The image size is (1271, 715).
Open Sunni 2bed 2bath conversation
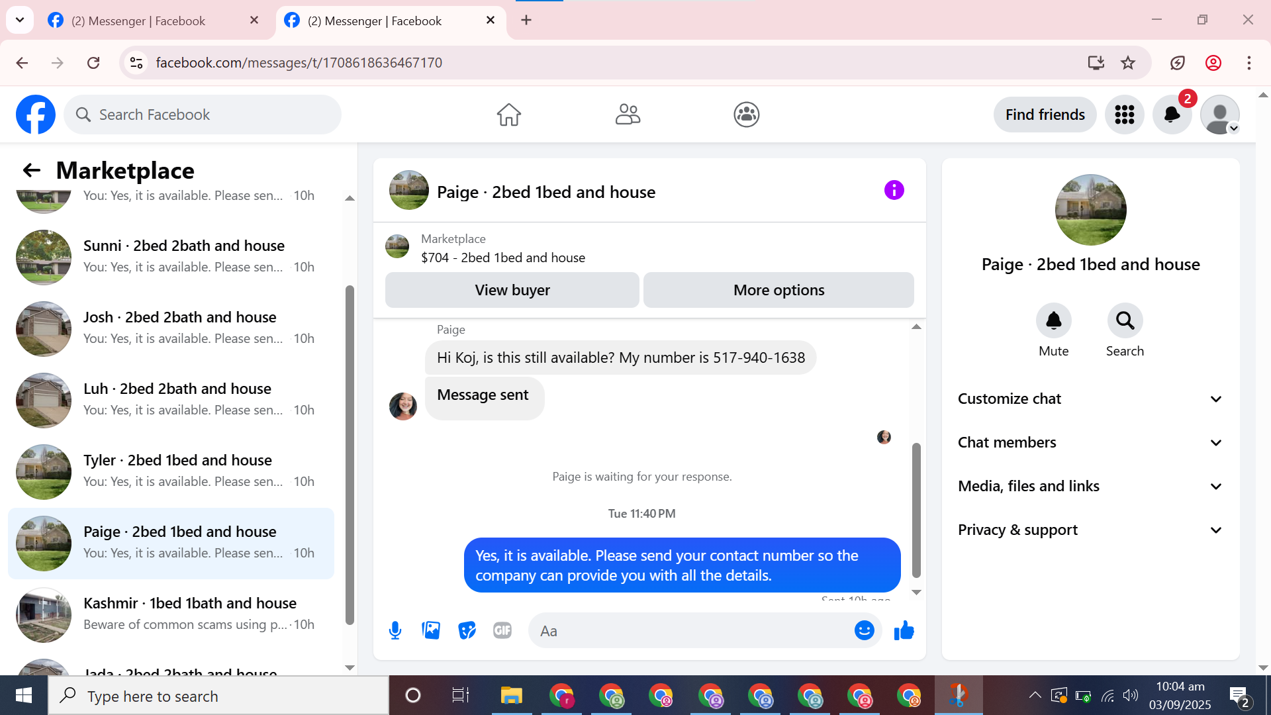pos(171,257)
